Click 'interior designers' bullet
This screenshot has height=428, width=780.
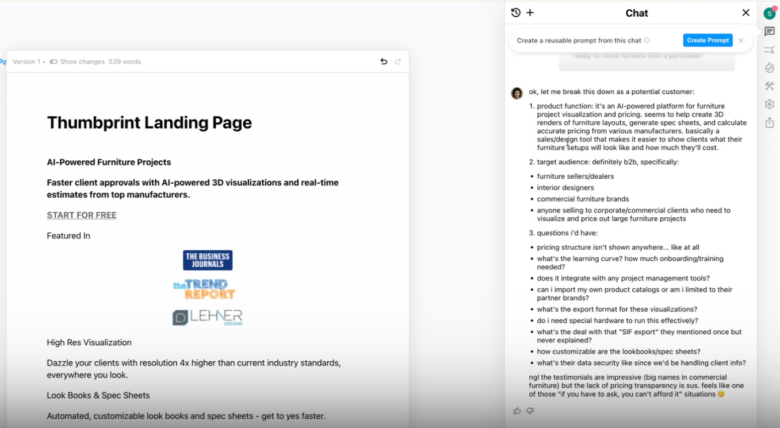pyautogui.click(x=565, y=188)
